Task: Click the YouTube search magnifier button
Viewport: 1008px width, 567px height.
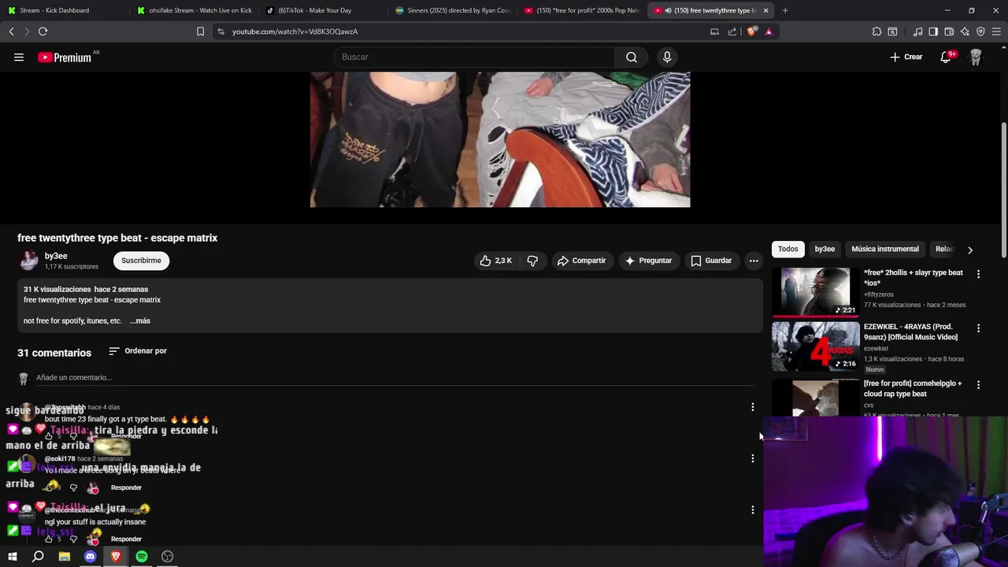Action: tap(632, 57)
